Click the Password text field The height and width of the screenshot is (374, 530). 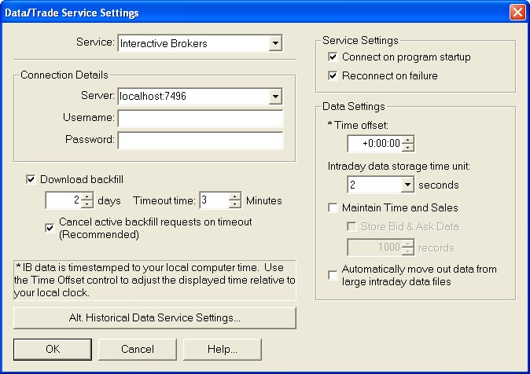click(200, 141)
